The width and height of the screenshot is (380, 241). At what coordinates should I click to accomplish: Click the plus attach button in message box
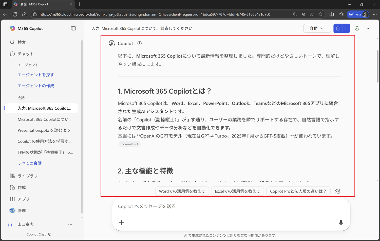pos(122,222)
